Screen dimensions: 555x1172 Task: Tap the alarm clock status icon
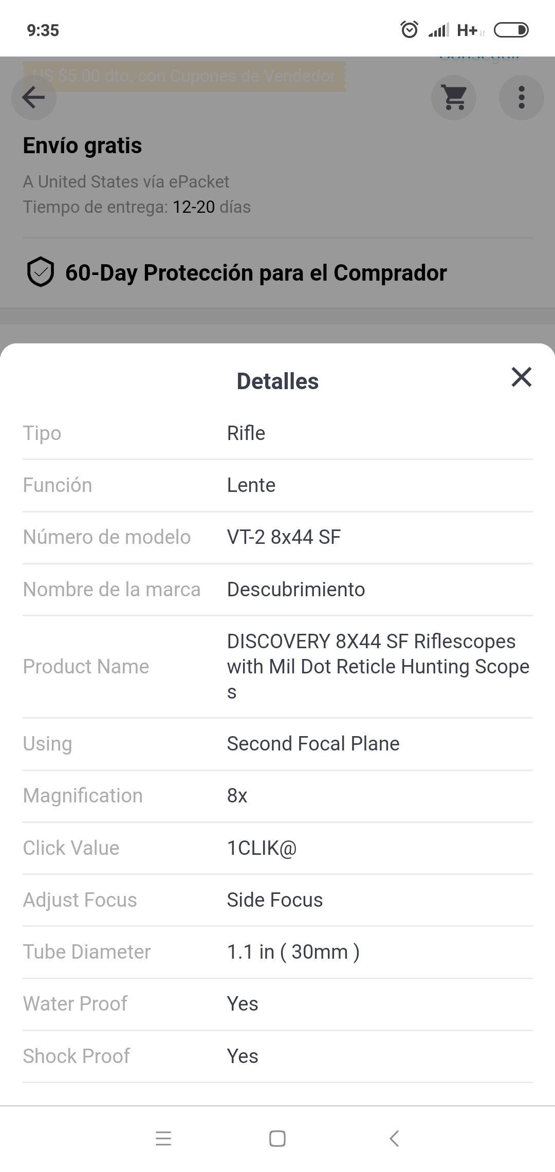(409, 30)
